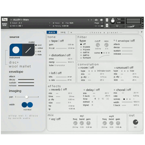The image size is (145, 145).
Task: Open the choose a preset dropdown
Action: coord(103,32)
